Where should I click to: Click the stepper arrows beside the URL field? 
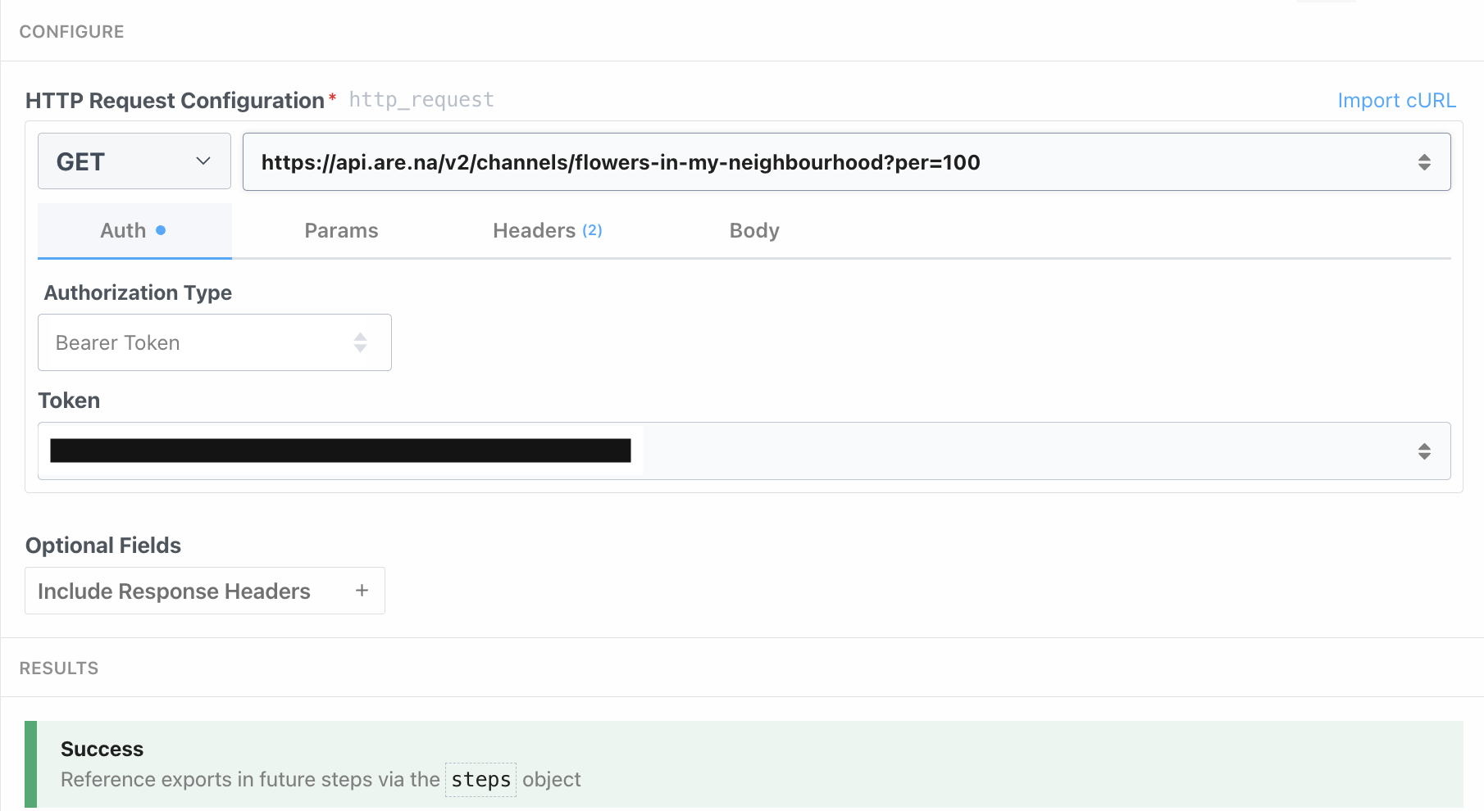pyautogui.click(x=1424, y=161)
